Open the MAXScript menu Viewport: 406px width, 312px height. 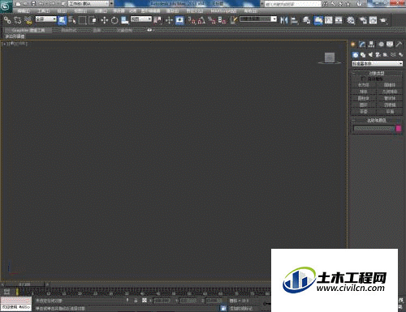(x=223, y=11)
